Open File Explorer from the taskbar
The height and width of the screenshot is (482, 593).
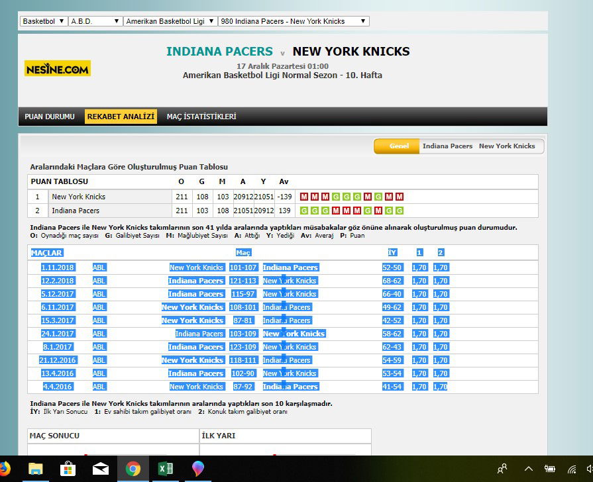pos(36,469)
